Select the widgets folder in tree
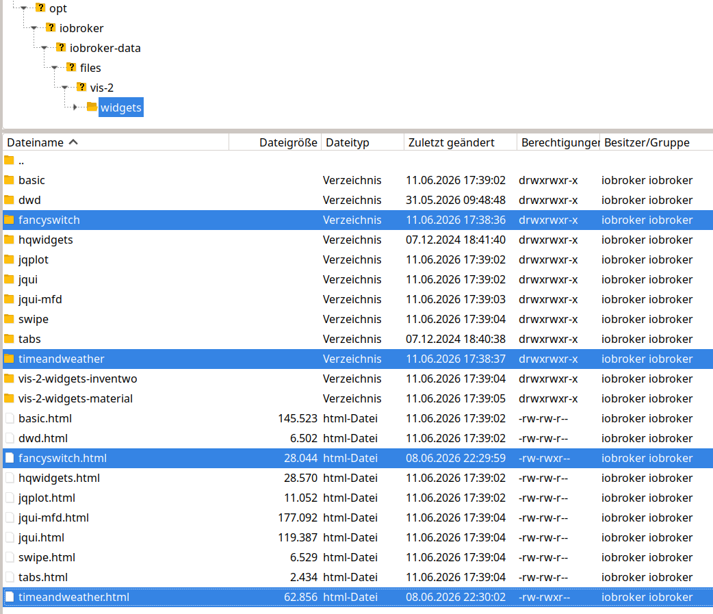The width and height of the screenshot is (713, 614). 121,107
